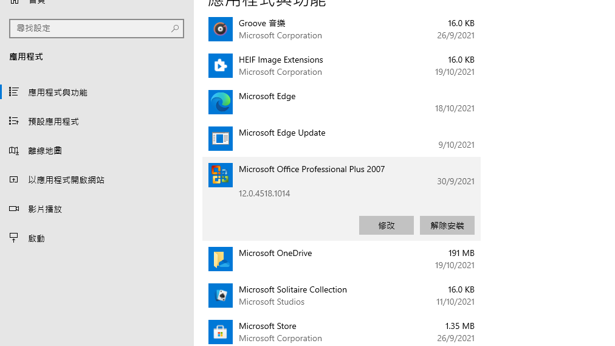Click the 191 MB size of OneDrive
This screenshot has height=346, width=615.
[x=461, y=253]
